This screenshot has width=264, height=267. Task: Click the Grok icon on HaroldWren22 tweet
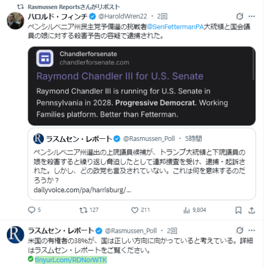pos(239,17)
